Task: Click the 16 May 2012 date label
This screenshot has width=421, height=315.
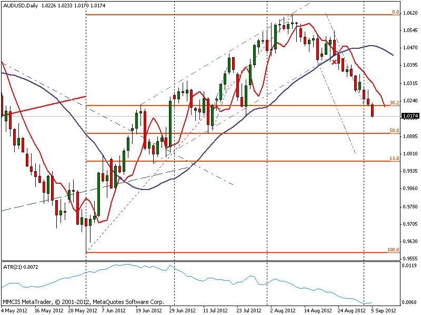Action: point(49,311)
